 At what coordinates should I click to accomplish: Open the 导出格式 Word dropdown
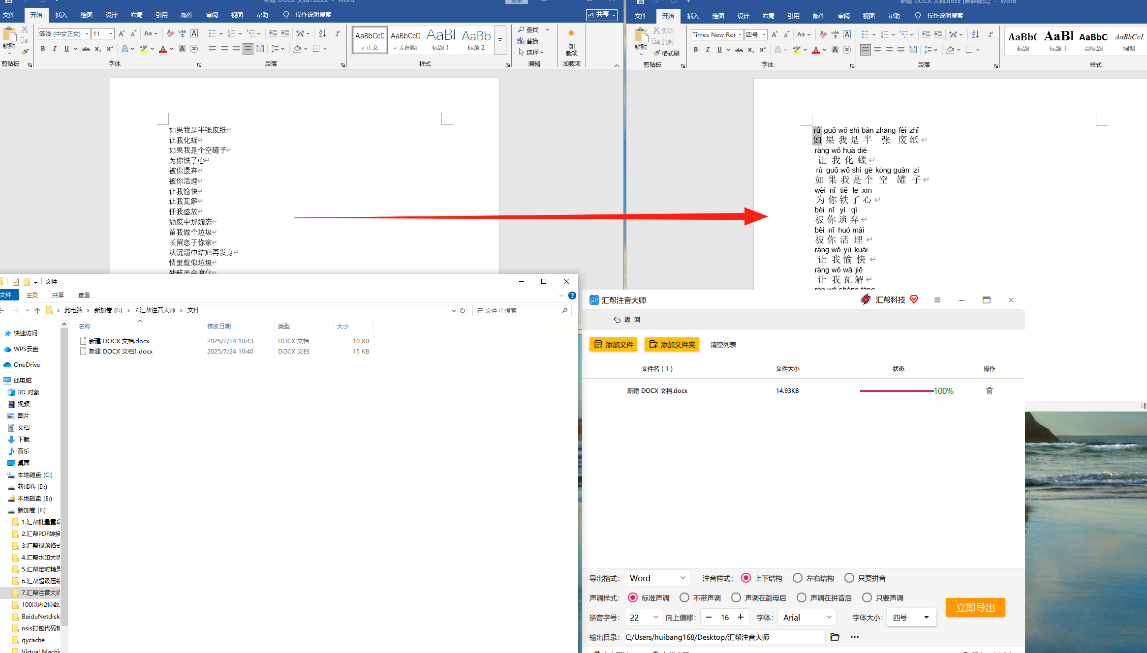point(657,578)
